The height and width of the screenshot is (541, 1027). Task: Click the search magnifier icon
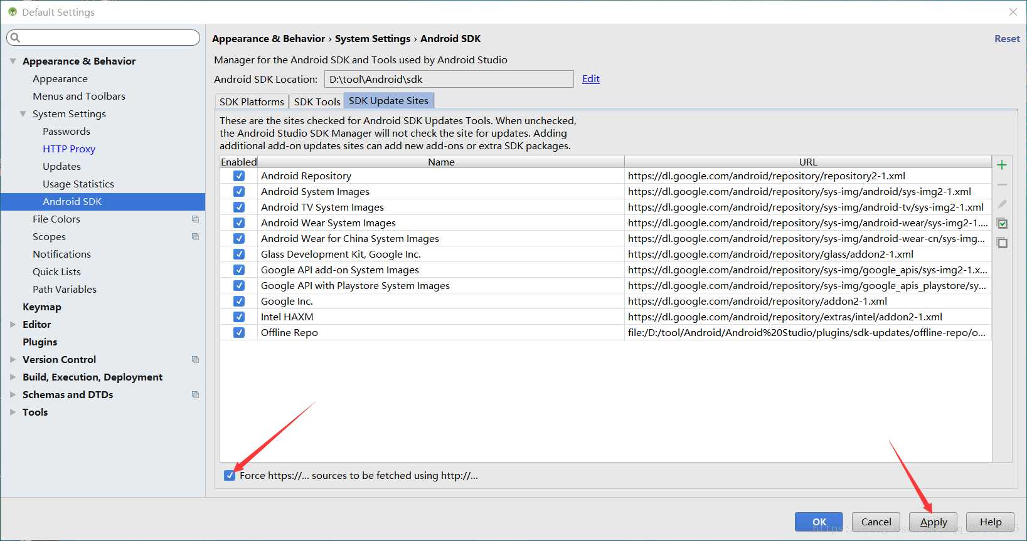tap(16, 38)
